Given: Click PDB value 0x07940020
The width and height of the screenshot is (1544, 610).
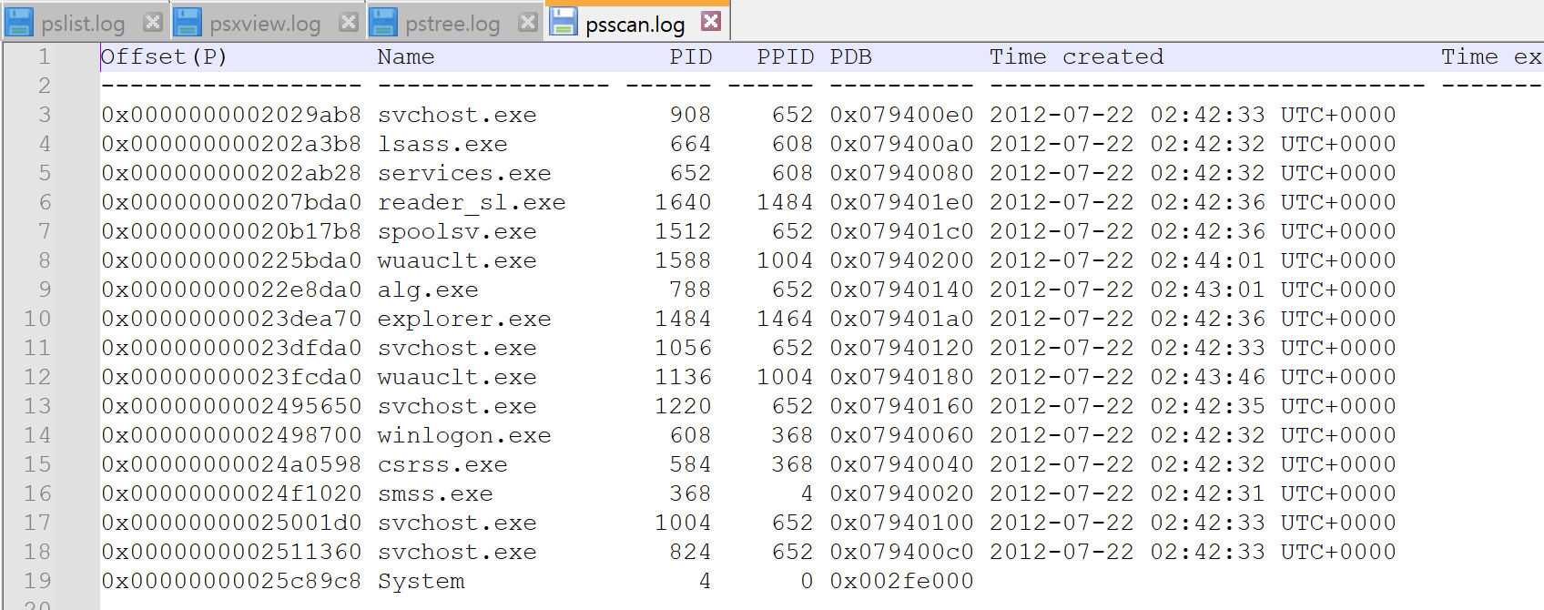Looking at the screenshot, I should click(x=901, y=493).
